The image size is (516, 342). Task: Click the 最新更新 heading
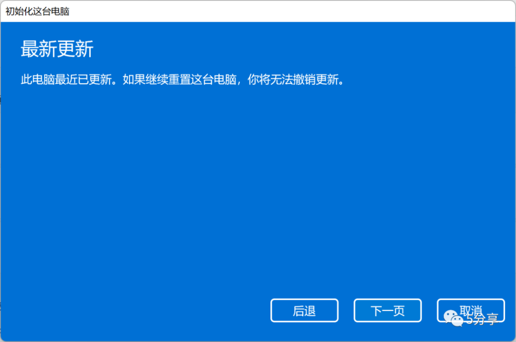(57, 49)
